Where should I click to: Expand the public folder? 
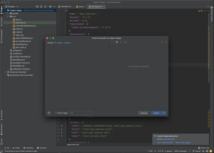(8, 13)
